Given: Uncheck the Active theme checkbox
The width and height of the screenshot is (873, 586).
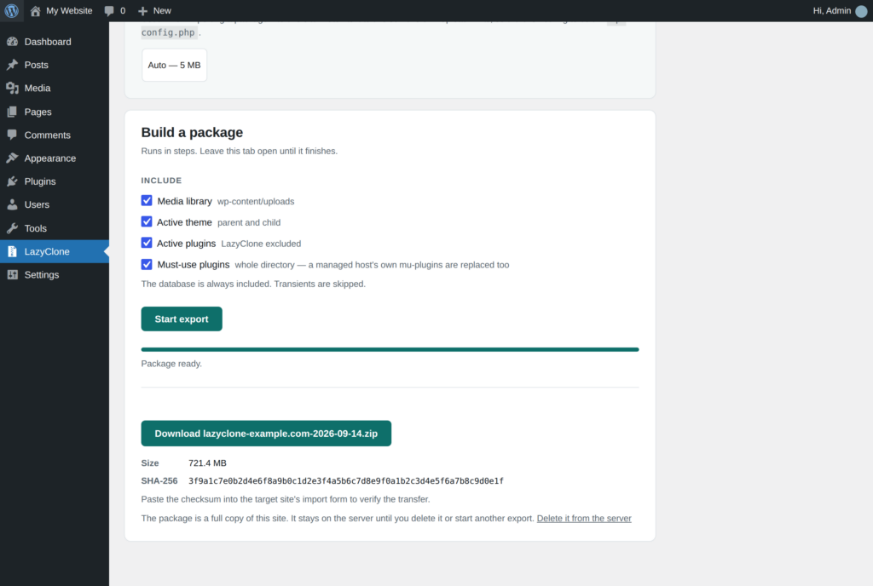Looking at the screenshot, I should click(147, 221).
